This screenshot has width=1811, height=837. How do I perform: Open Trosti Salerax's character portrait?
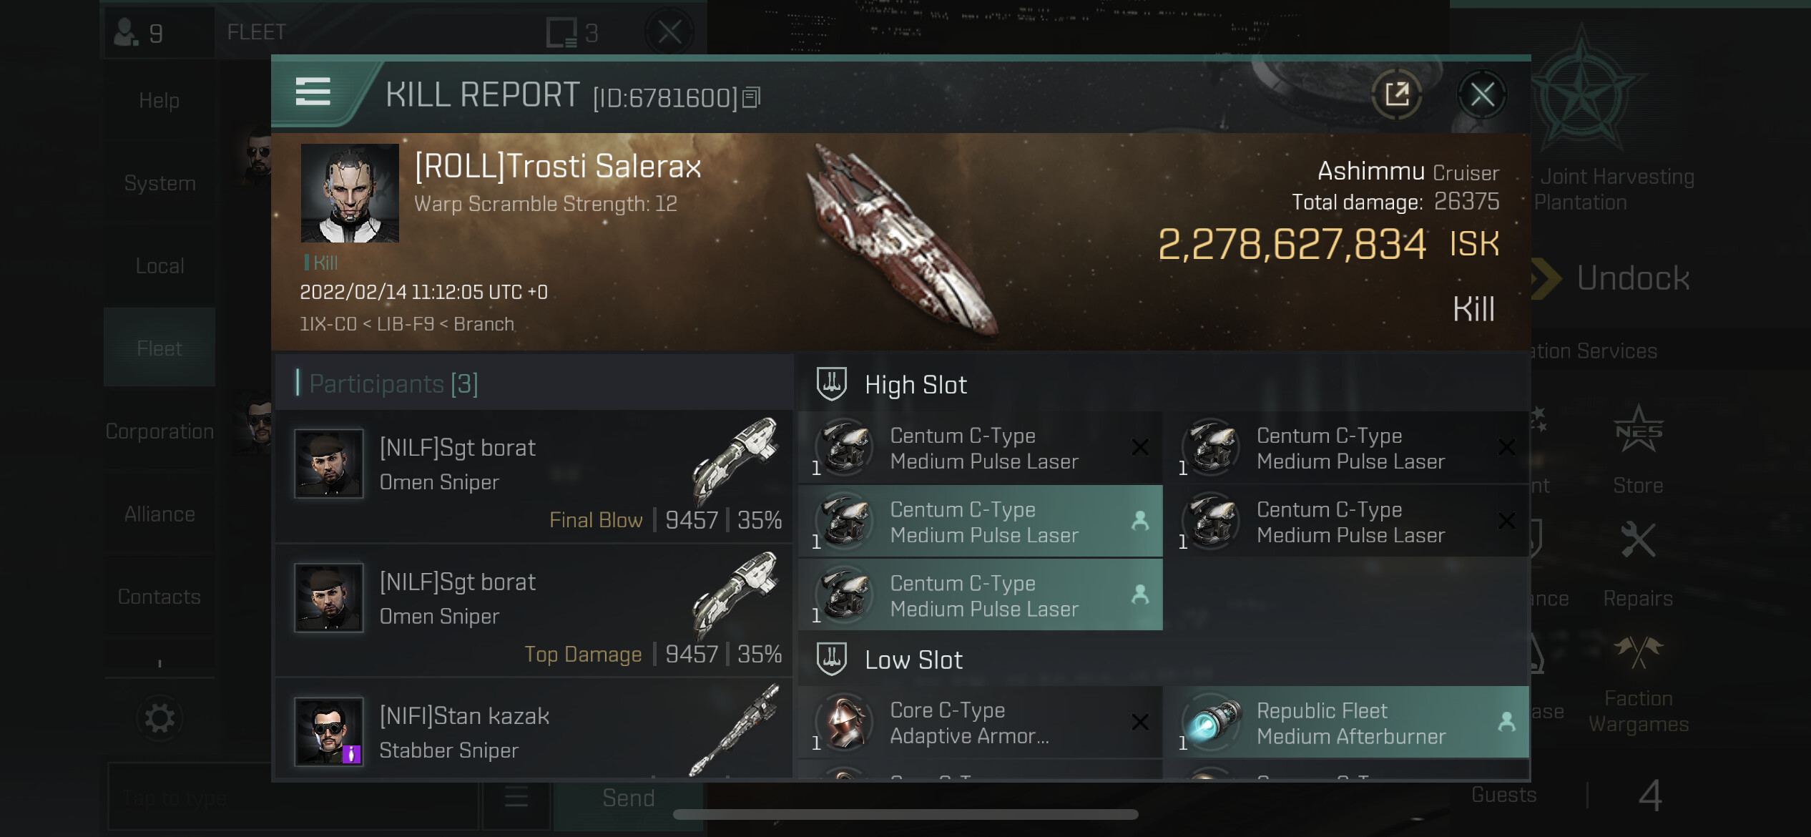[x=350, y=193]
